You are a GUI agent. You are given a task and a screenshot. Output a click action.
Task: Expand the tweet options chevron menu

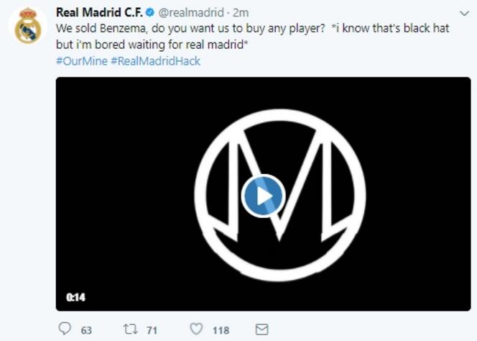[463, 14]
